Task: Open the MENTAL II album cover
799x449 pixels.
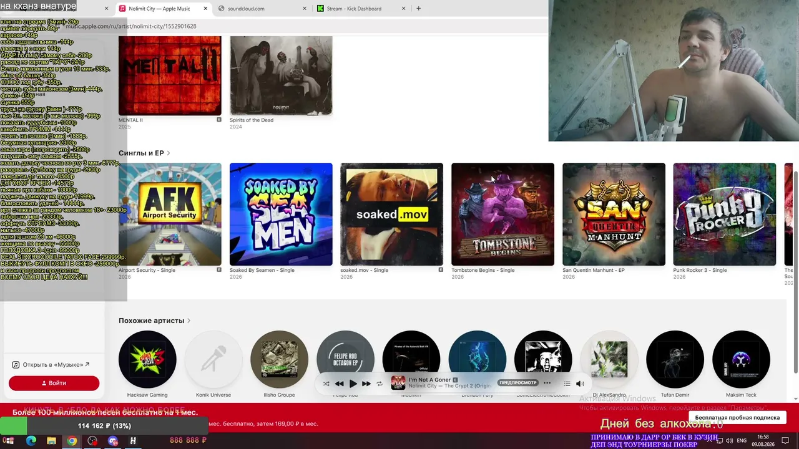Action: tap(170, 75)
